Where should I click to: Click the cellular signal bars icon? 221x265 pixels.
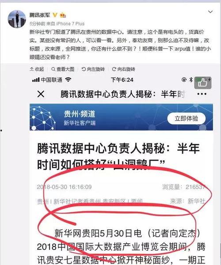[36, 80]
